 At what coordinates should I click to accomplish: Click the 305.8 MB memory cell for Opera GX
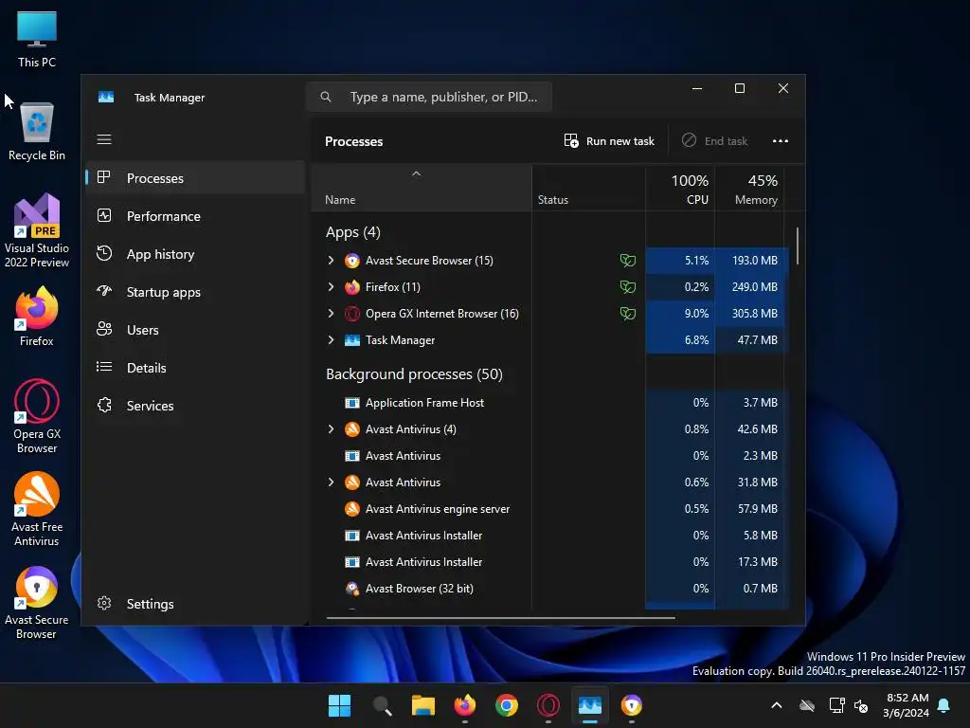point(749,314)
